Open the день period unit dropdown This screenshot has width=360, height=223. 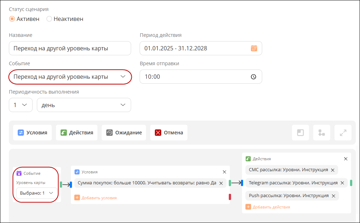coord(84,105)
